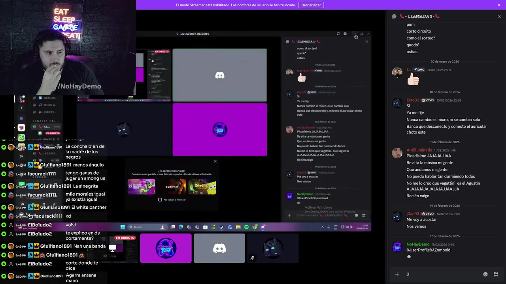Click j0ac03 username on the 14/02/2026 message
506x284 pixels.
tap(413, 214)
